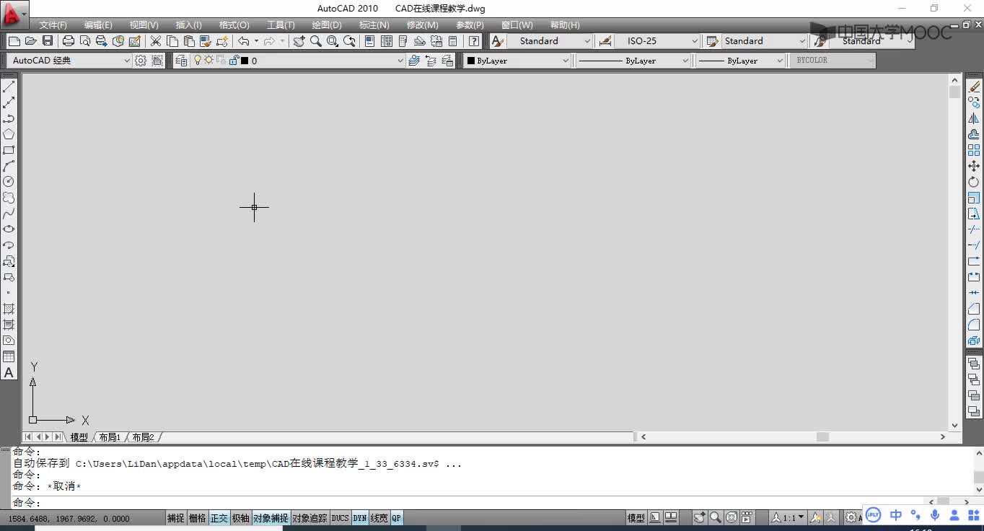The height and width of the screenshot is (531, 984).
Task: Switch to the 布局1 tab
Action: point(110,437)
